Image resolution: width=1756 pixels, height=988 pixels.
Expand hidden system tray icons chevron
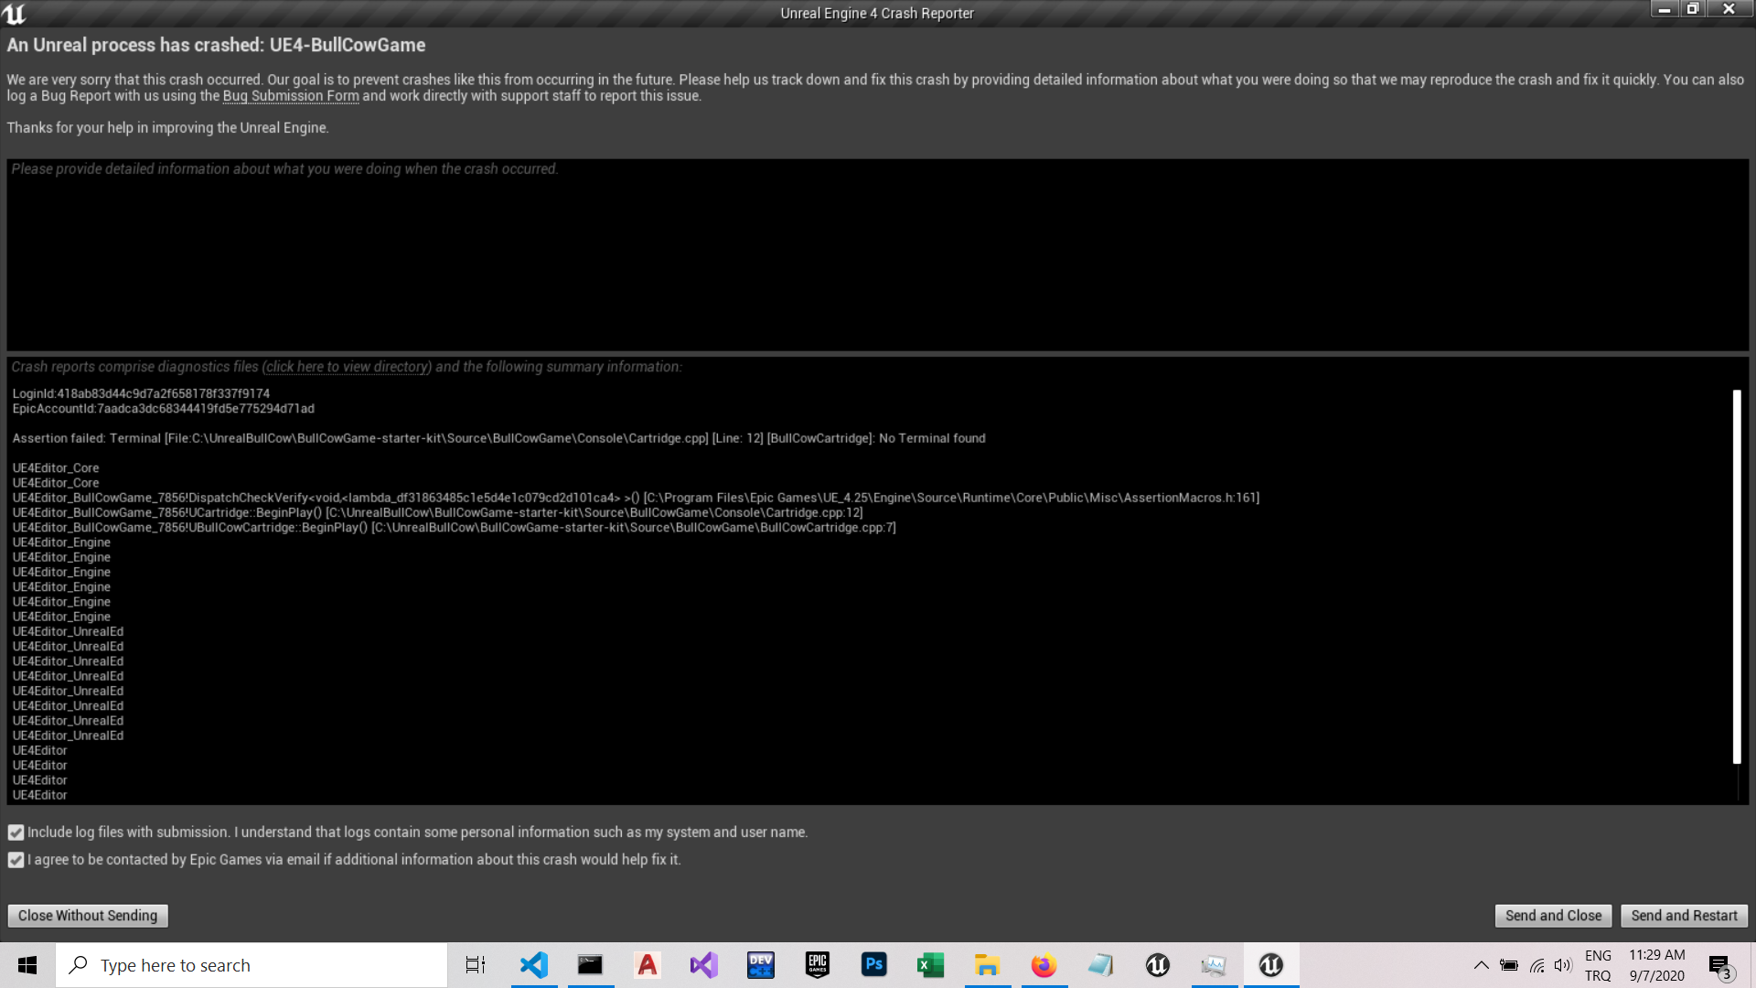[1481, 965]
